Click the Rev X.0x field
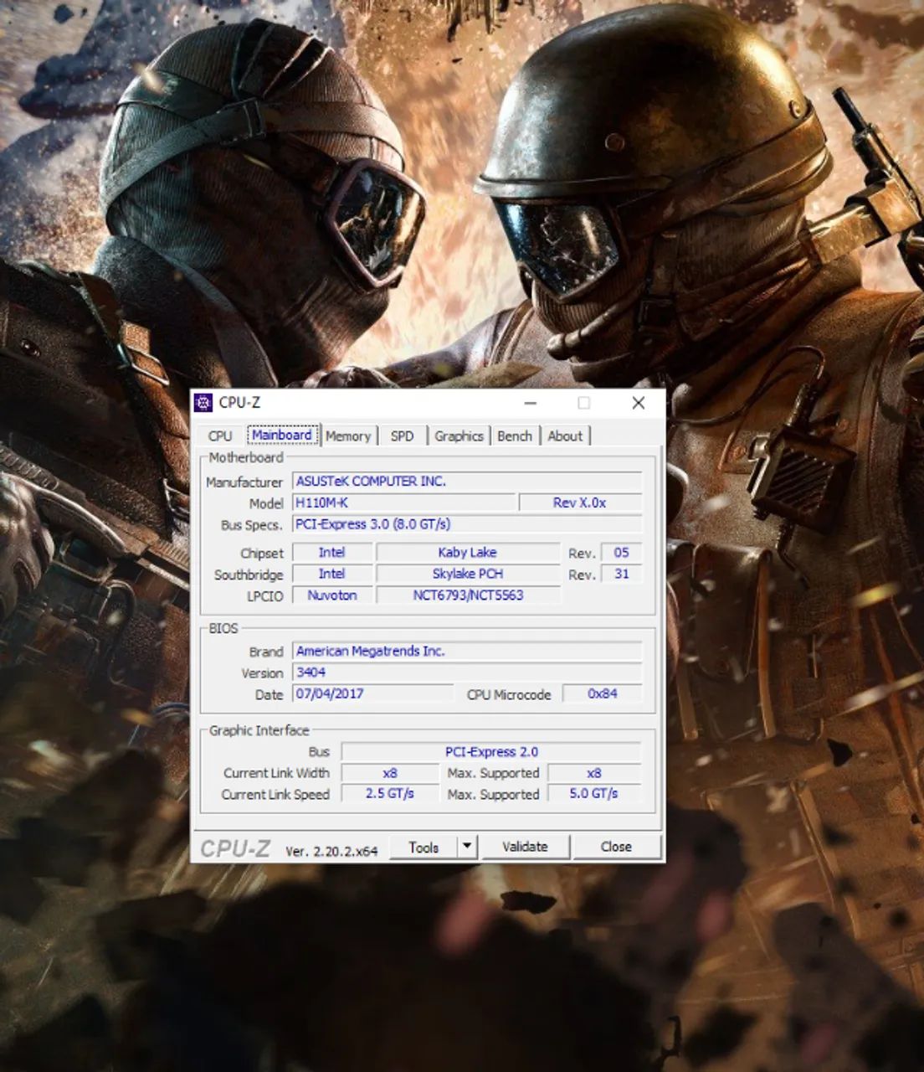The height and width of the screenshot is (1072, 924). point(580,502)
